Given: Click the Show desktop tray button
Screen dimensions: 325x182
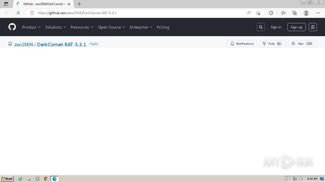Looking at the screenshot, I should (322, 179).
